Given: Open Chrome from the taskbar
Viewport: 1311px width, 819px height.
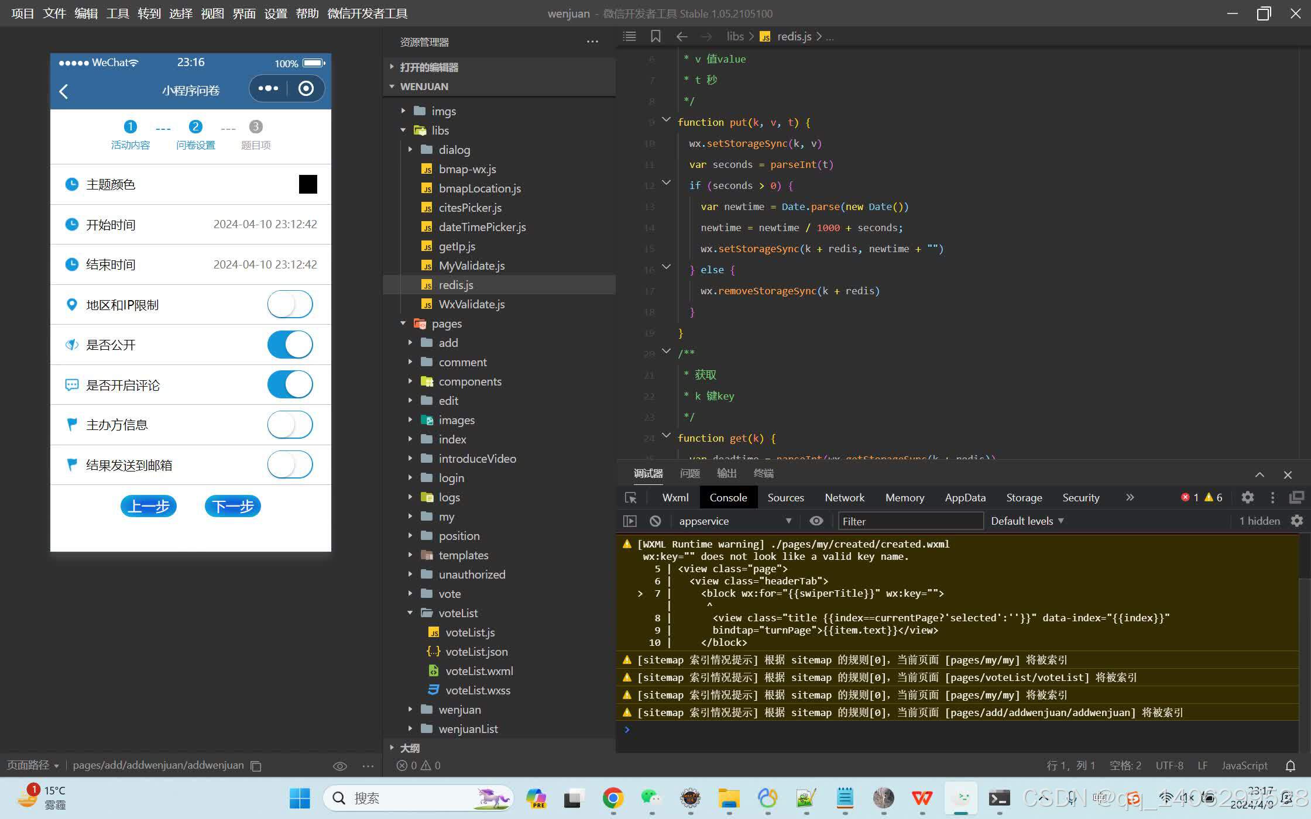Looking at the screenshot, I should point(613,798).
